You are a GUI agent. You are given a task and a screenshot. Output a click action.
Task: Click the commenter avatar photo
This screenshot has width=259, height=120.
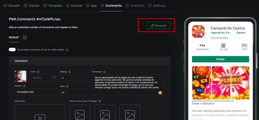tap(20, 76)
